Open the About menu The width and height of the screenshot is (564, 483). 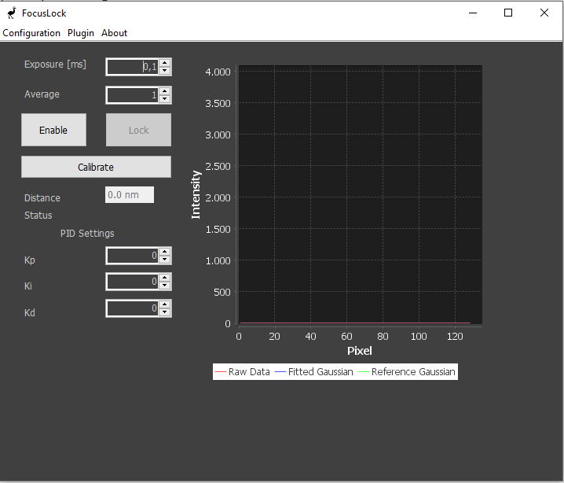tap(114, 33)
